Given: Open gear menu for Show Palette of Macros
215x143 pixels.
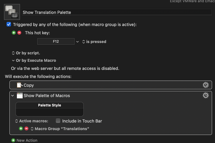Looking at the screenshot, I should click(205, 95).
